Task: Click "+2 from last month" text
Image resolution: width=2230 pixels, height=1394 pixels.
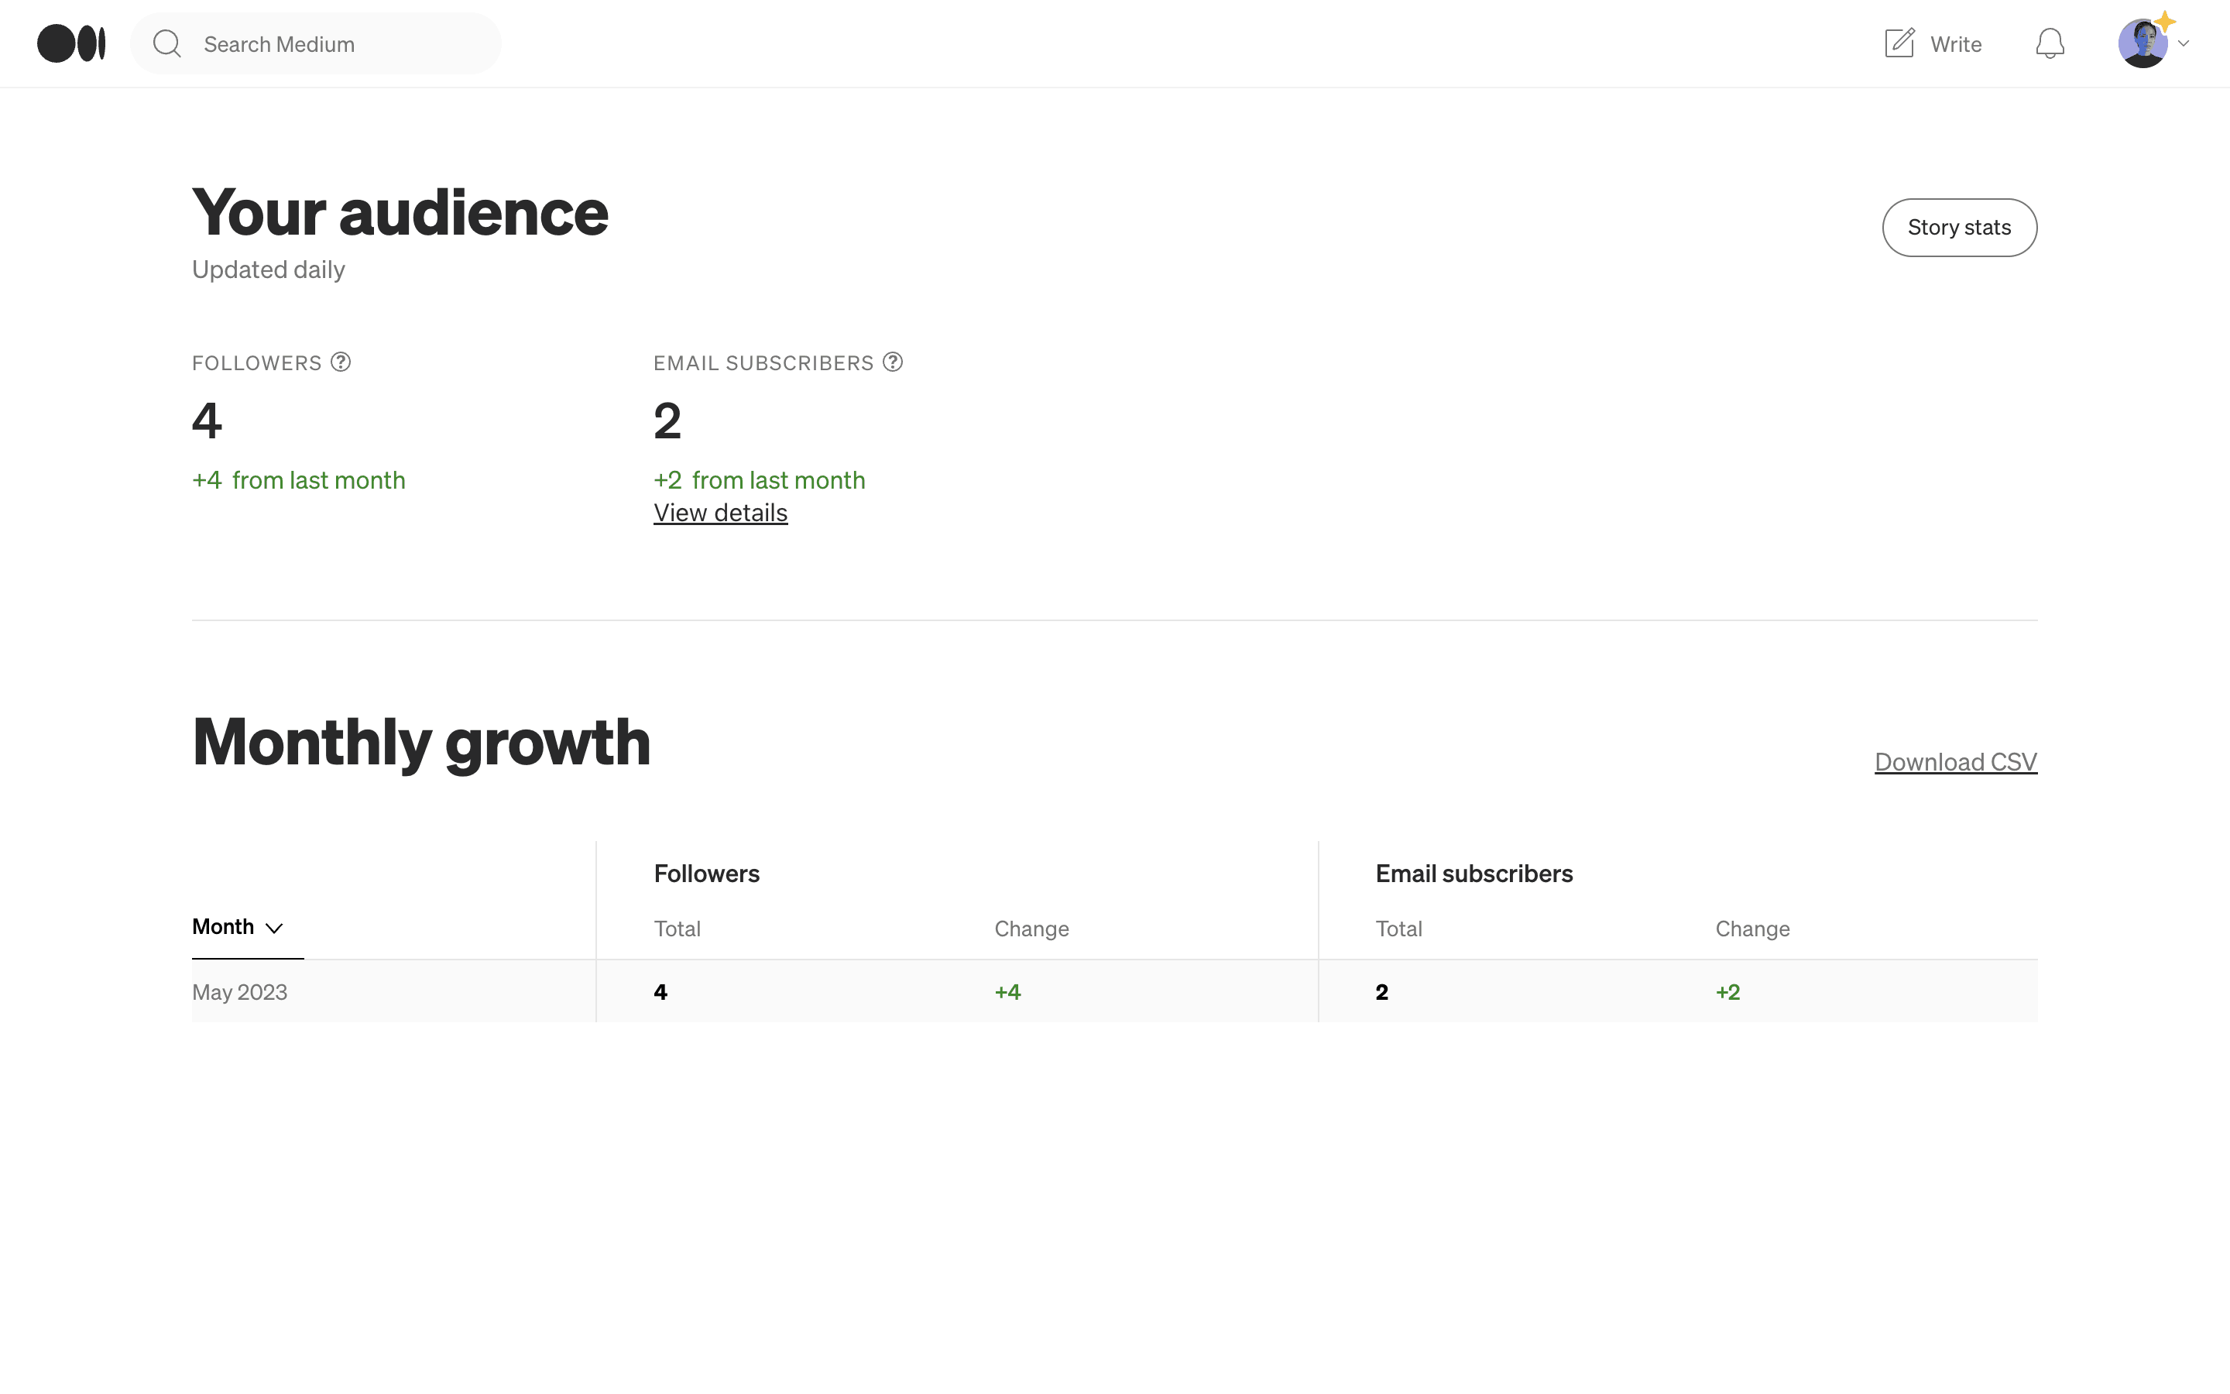Action: tap(760, 480)
